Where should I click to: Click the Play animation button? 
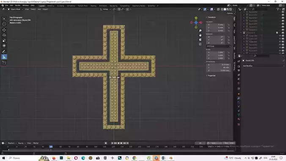[x=121, y=143]
